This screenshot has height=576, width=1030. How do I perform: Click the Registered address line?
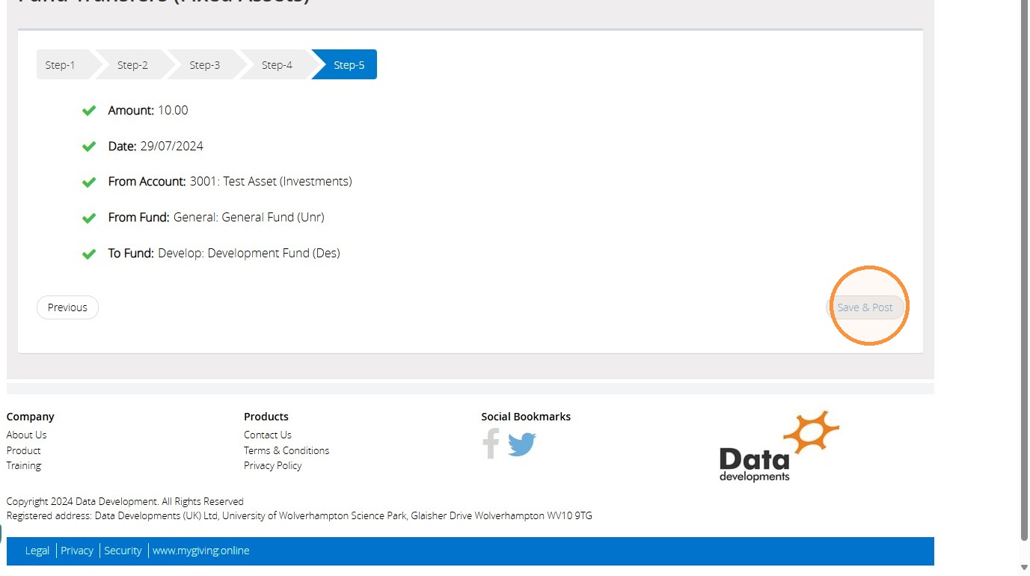[x=299, y=515]
